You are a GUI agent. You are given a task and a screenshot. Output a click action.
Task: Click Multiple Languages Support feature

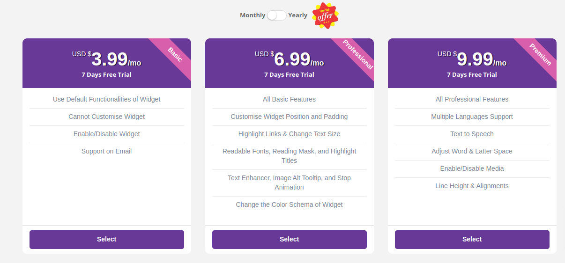pyautogui.click(x=472, y=117)
